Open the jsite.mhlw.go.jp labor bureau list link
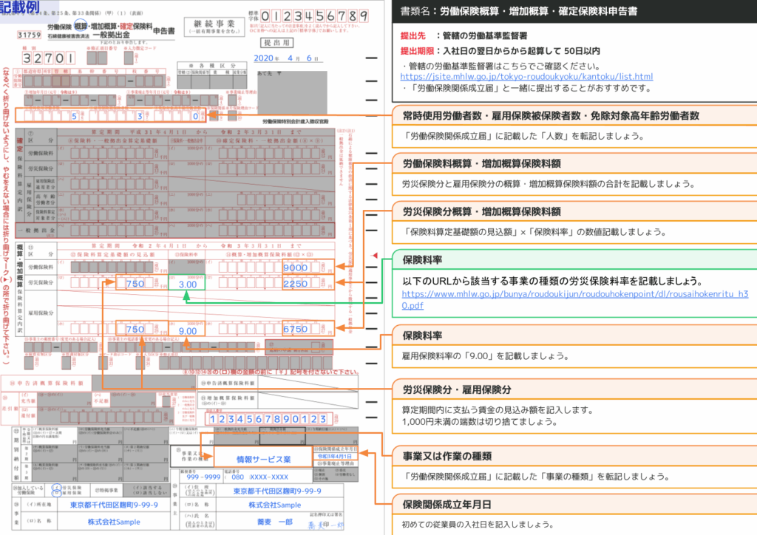Viewport: 757px width, 535px height. tap(526, 76)
